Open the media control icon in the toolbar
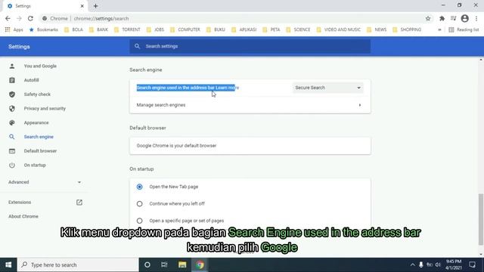484x272 pixels. point(453,18)
